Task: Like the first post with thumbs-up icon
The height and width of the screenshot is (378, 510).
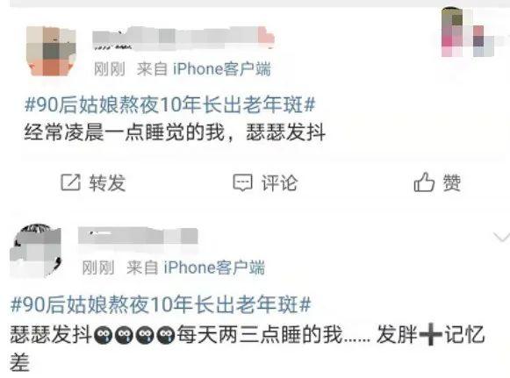Action: point(424,182)
